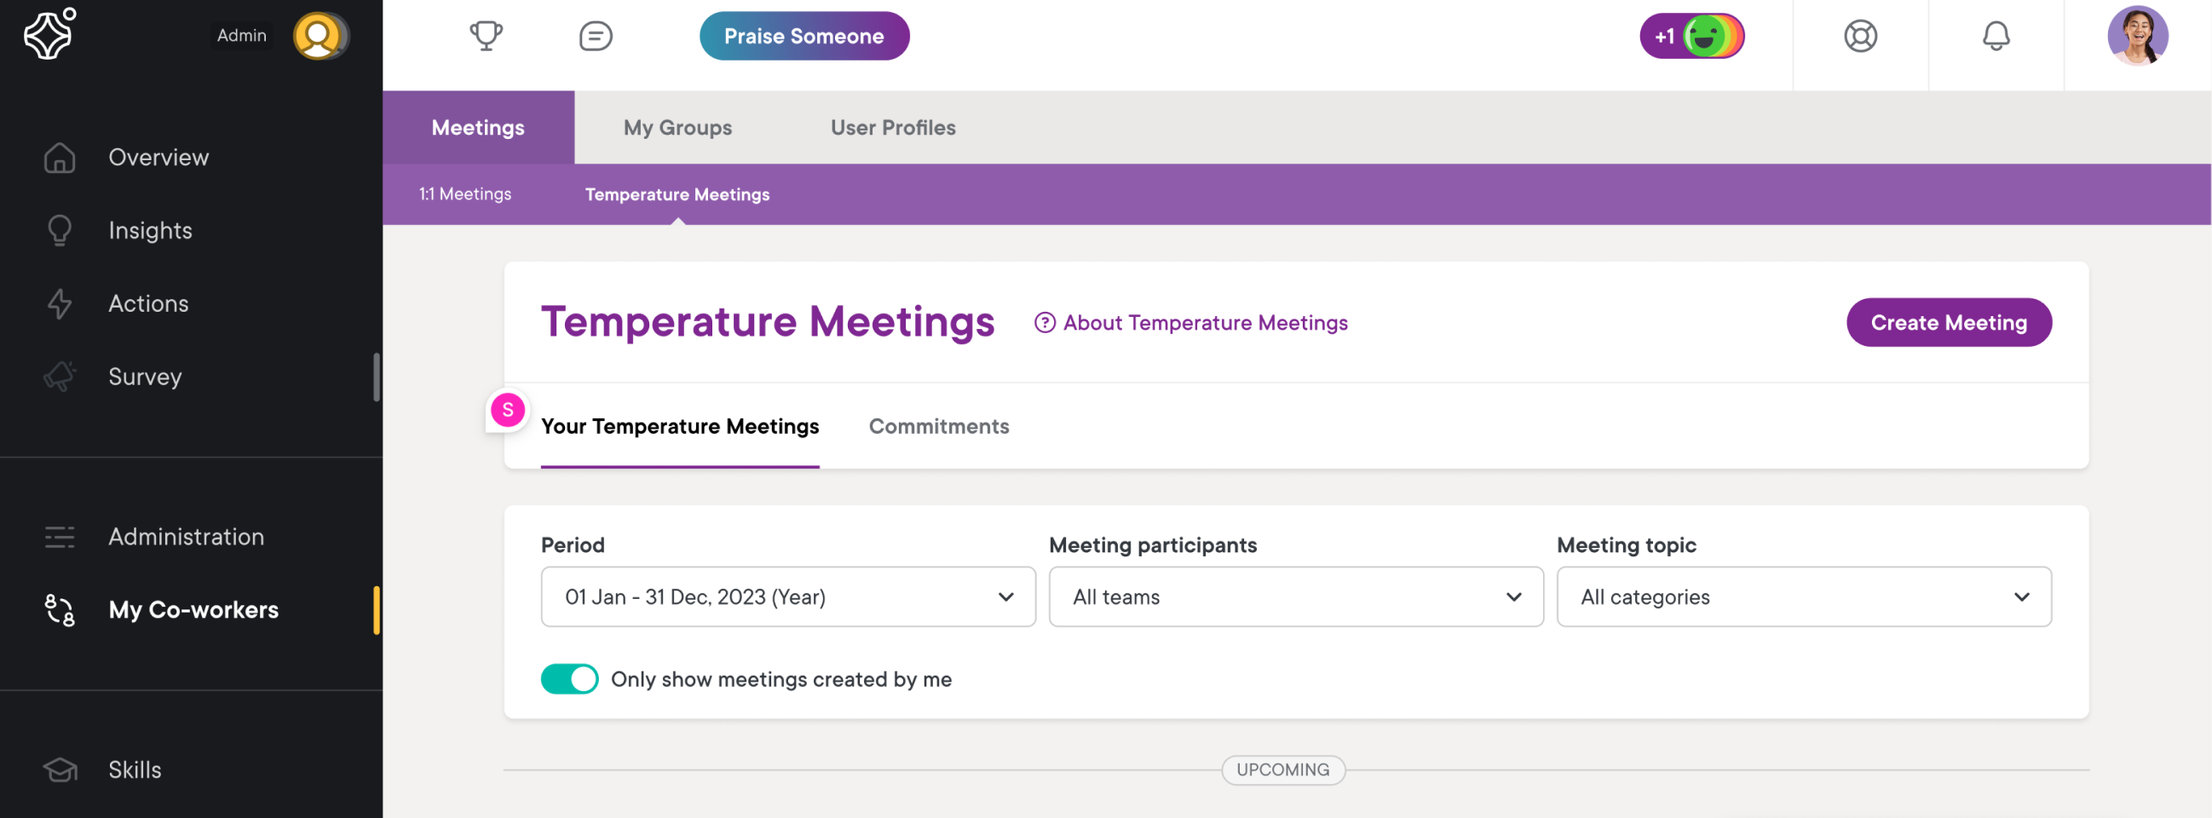Open the Meeting participants dropdown
This screenshot has height=818, width=2212.
[x=1295, y=596]
